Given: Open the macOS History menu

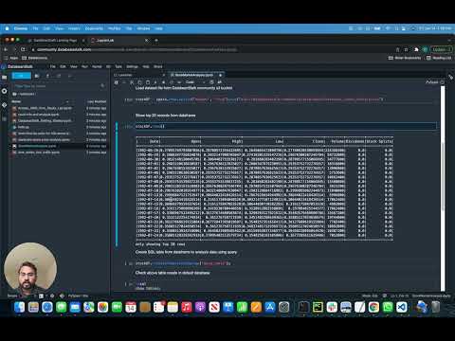Looking at the screenshot, I should point(74,28).
